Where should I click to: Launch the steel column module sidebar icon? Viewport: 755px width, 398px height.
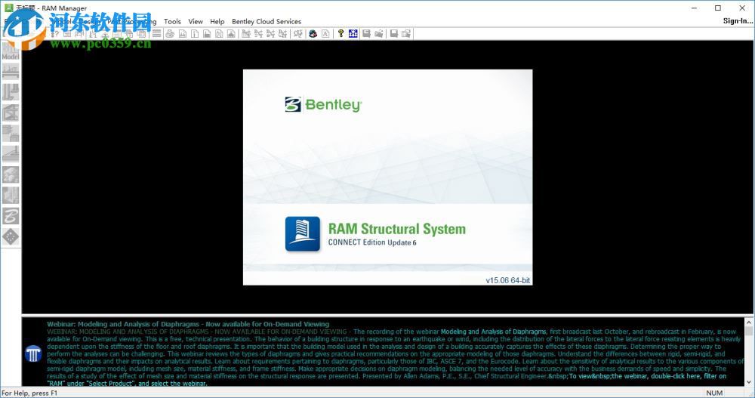pyautogui.click(x=11, y=92)
